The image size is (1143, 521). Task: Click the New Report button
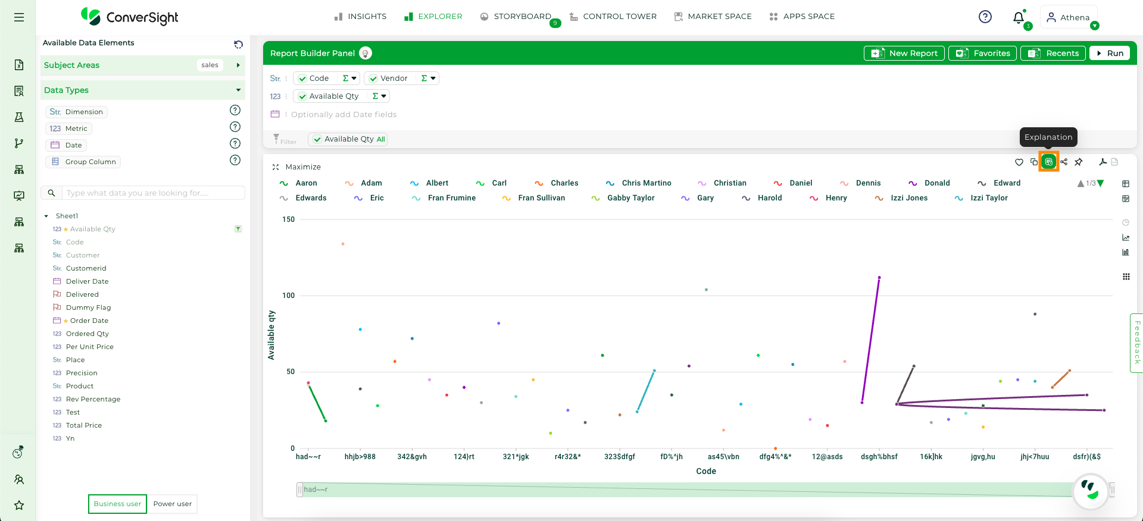904,53
